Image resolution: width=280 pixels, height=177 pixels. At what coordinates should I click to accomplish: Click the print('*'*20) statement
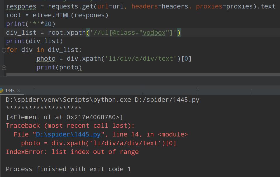click(x=31, y=24)
